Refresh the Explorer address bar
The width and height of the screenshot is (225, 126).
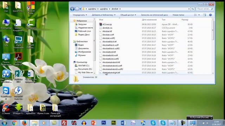(193, 9)
